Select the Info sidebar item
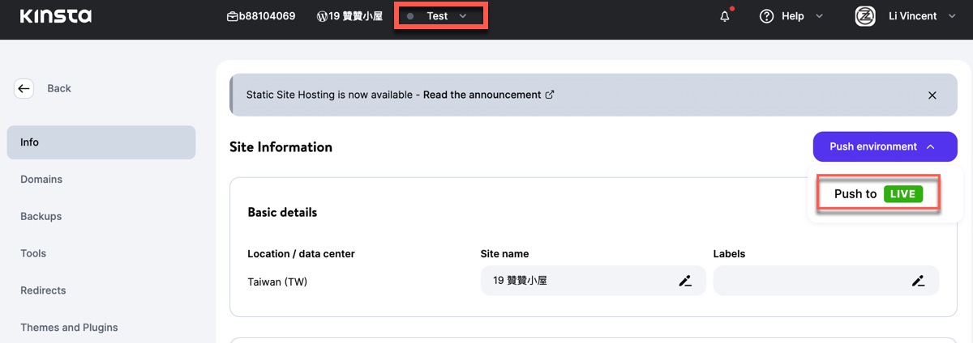This screenshot has height=343, width=973. coord(101,142)
